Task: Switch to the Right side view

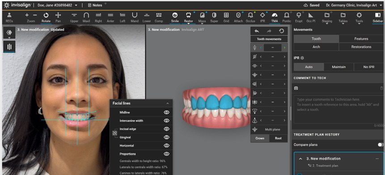Action: (98, 17)
